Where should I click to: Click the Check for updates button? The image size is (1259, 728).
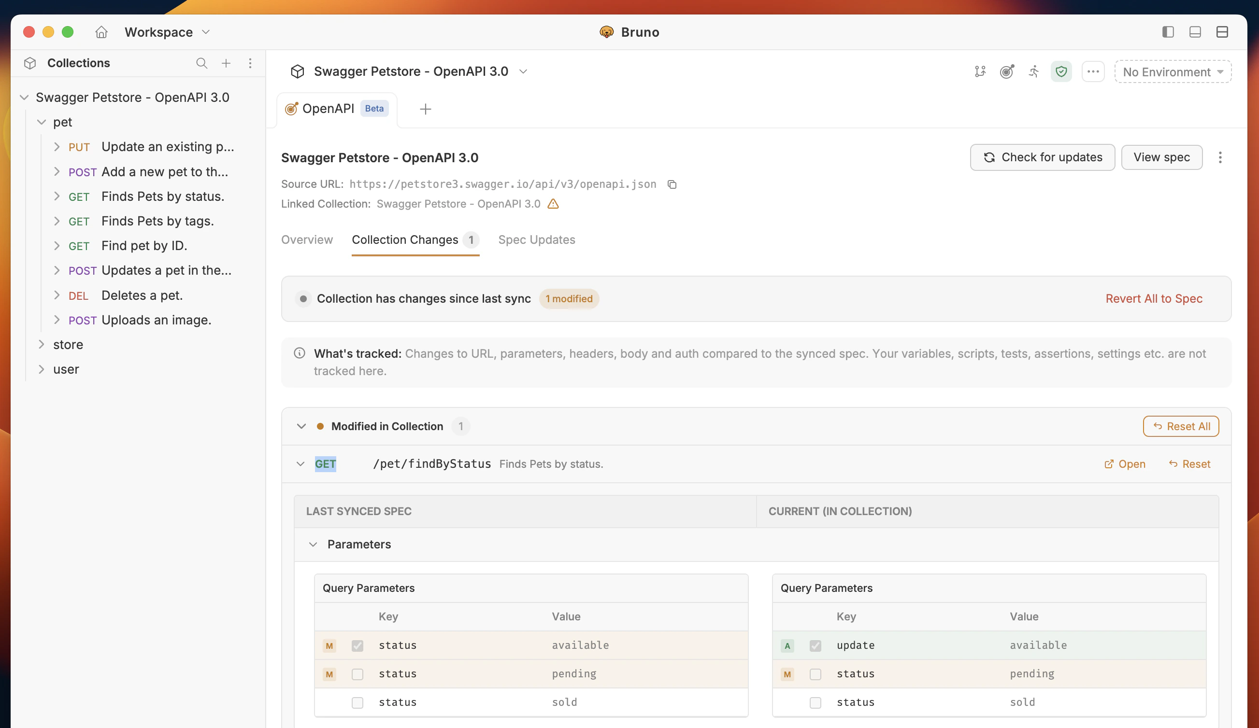pos(1042,157)
